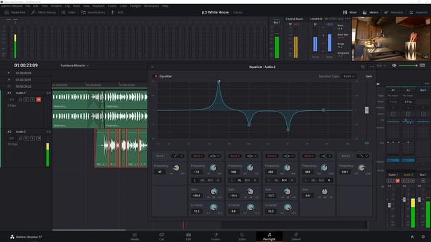
Task: Open Band 2 filter shape dropdown
Action: coord(215,156)
